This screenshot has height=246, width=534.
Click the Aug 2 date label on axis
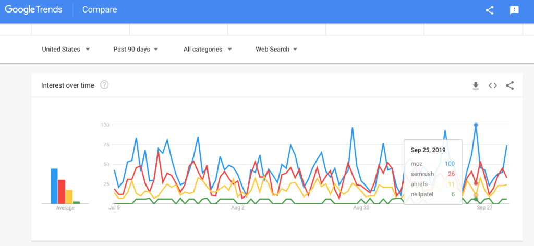(238, 207)
